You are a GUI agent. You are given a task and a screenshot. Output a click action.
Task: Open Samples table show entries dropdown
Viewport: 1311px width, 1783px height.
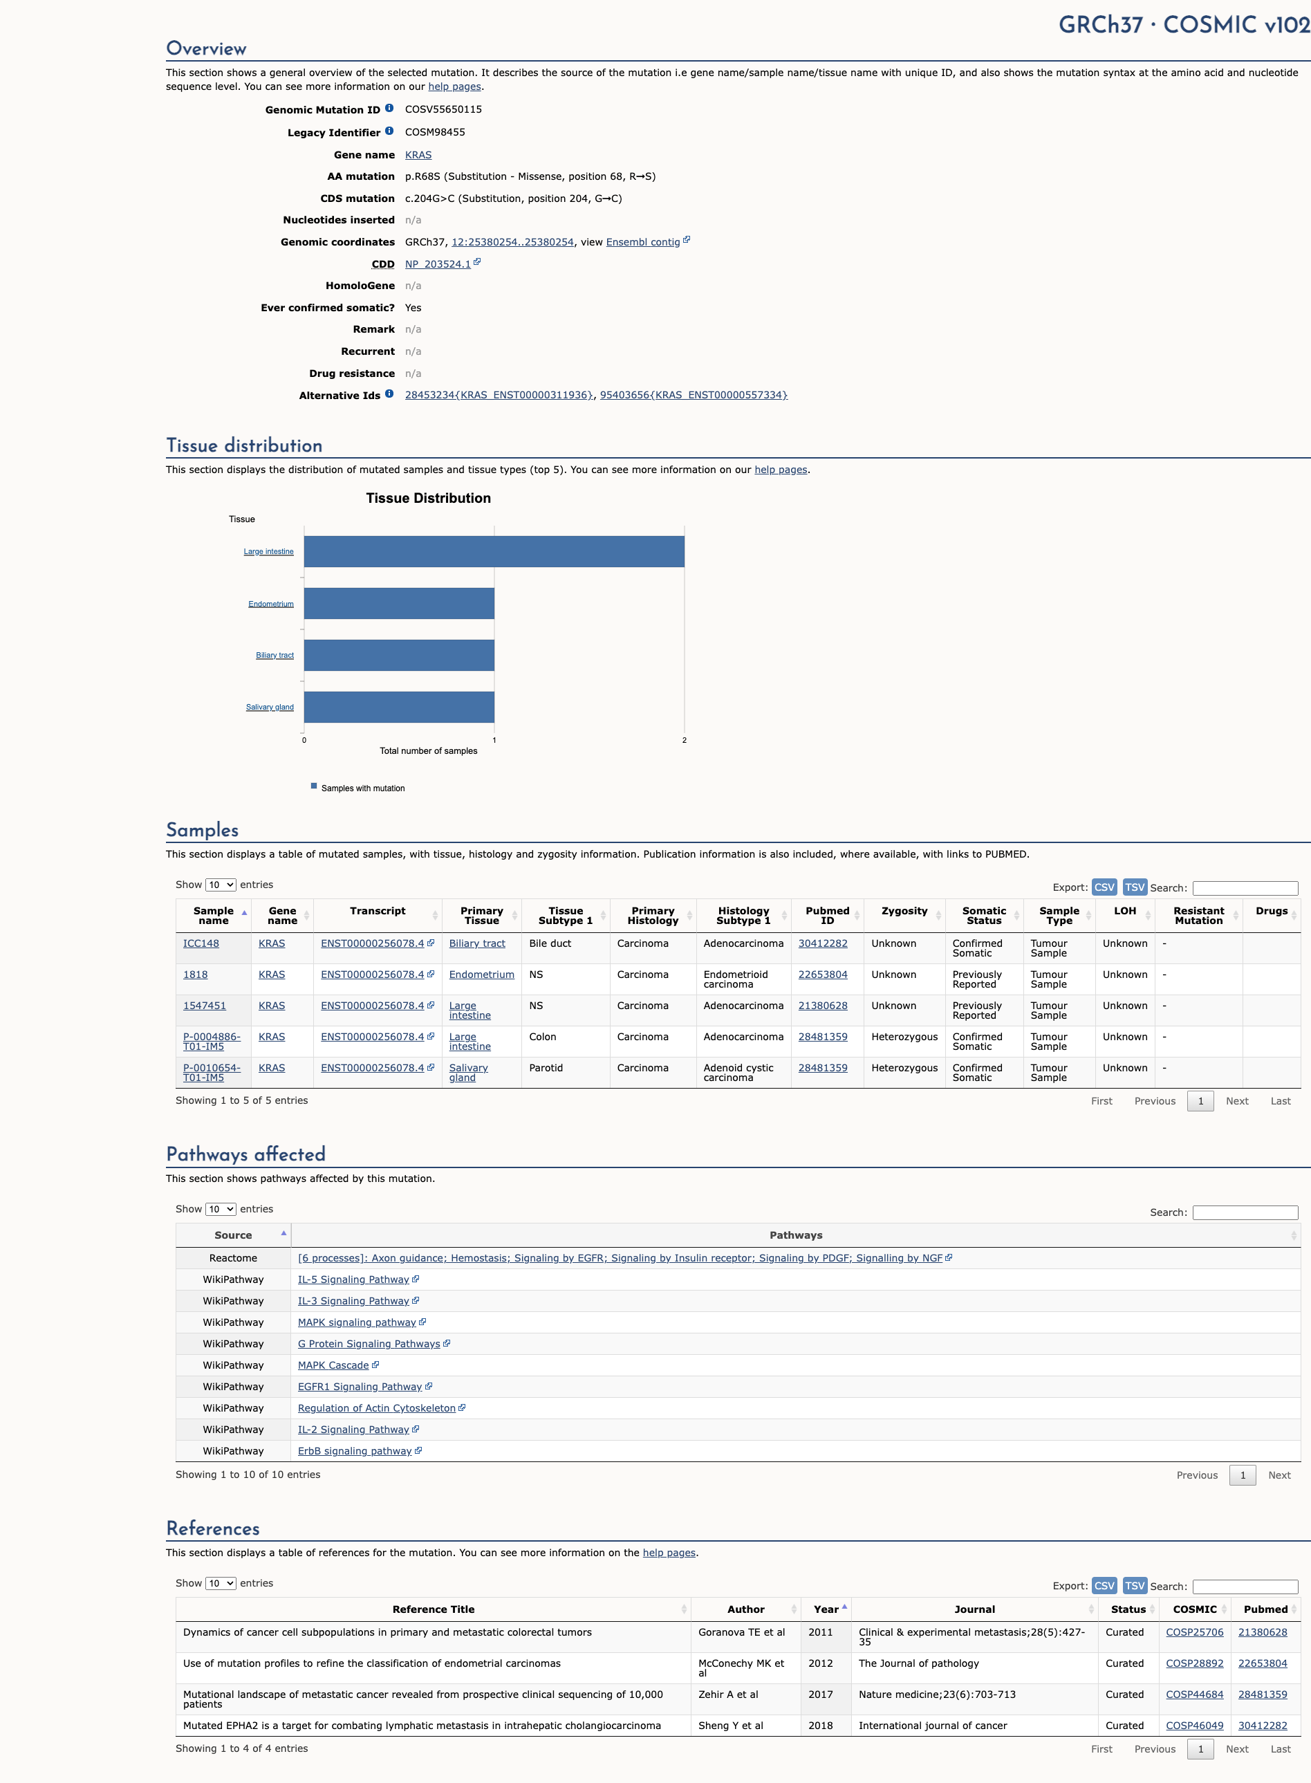tap(221, 885)
